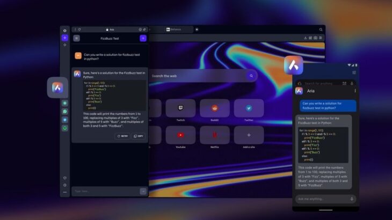The height and width of the screenshot is (220, 392).
Task: Open the Twitch speed dial tile
Action: pos(180,110)
